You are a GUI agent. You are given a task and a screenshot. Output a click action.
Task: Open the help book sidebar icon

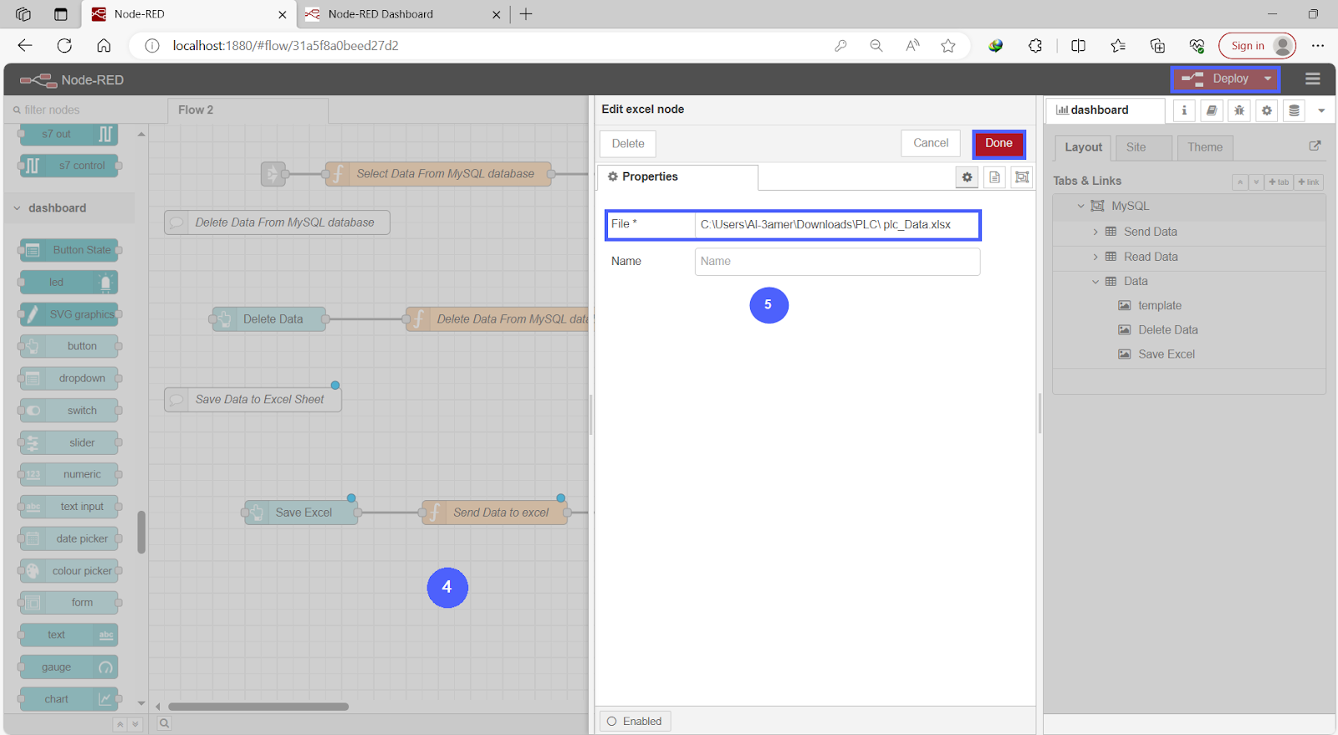click(x=1212, y=110)
